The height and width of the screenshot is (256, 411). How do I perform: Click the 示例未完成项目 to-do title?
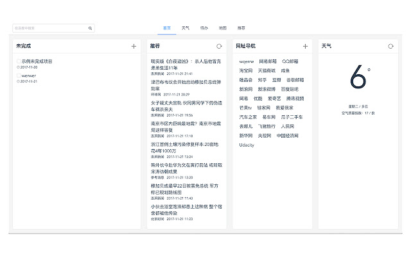tap(37, 61)
